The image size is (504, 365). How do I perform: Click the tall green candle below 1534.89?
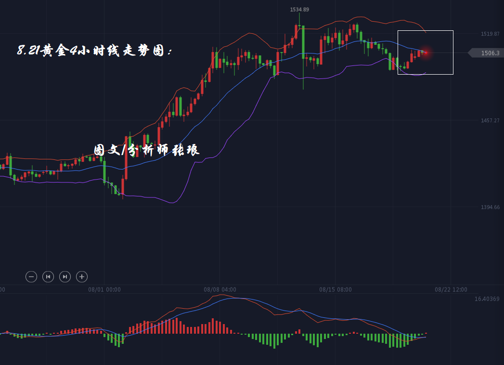[303, 42]
